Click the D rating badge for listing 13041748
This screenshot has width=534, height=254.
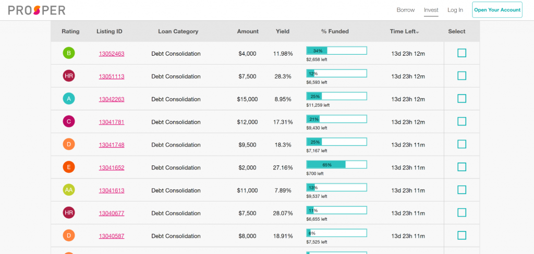coord(69,144)
